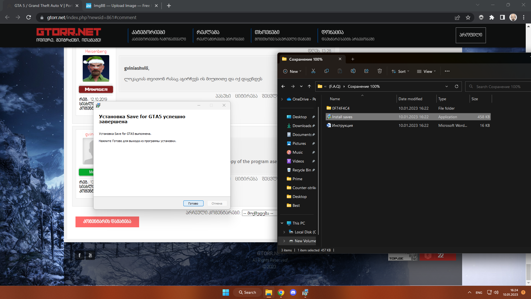This screenshot has width=531, height=299.
Task: Delete the selected file with trash icon
Action: point(380,71)
